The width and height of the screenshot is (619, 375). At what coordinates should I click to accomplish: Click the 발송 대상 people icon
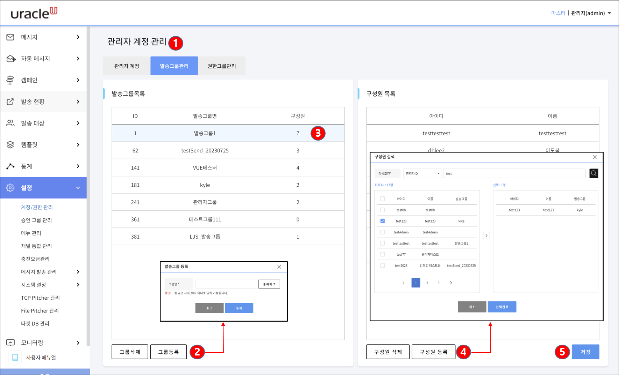point(10,123)
